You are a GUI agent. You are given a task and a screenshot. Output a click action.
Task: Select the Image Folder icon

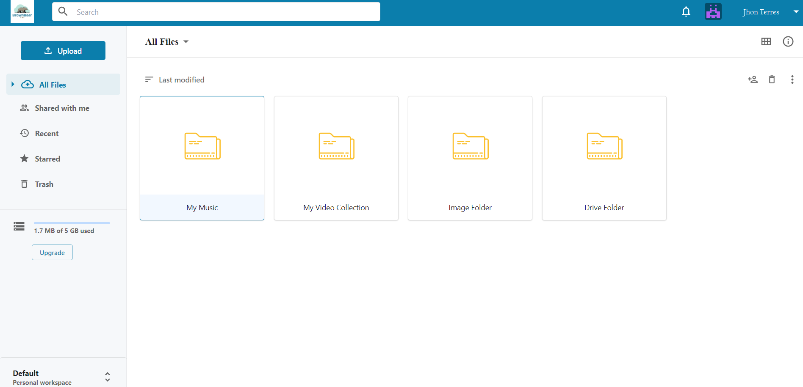pyautogui.click(x=471, y=146)
